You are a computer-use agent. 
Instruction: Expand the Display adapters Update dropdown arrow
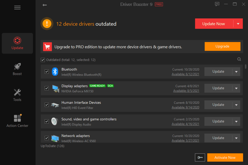pos(236,88)
